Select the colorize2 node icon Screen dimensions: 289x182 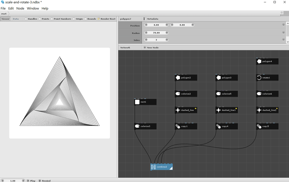point(178,94)
